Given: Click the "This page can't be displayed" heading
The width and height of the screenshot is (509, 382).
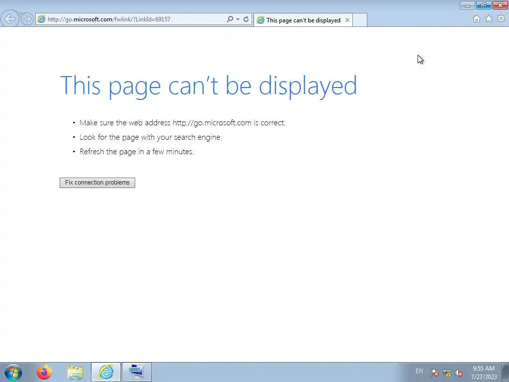Looking at the screenshot, I should click(208, 86).
